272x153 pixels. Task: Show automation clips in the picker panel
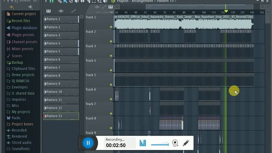coord(74,11)
